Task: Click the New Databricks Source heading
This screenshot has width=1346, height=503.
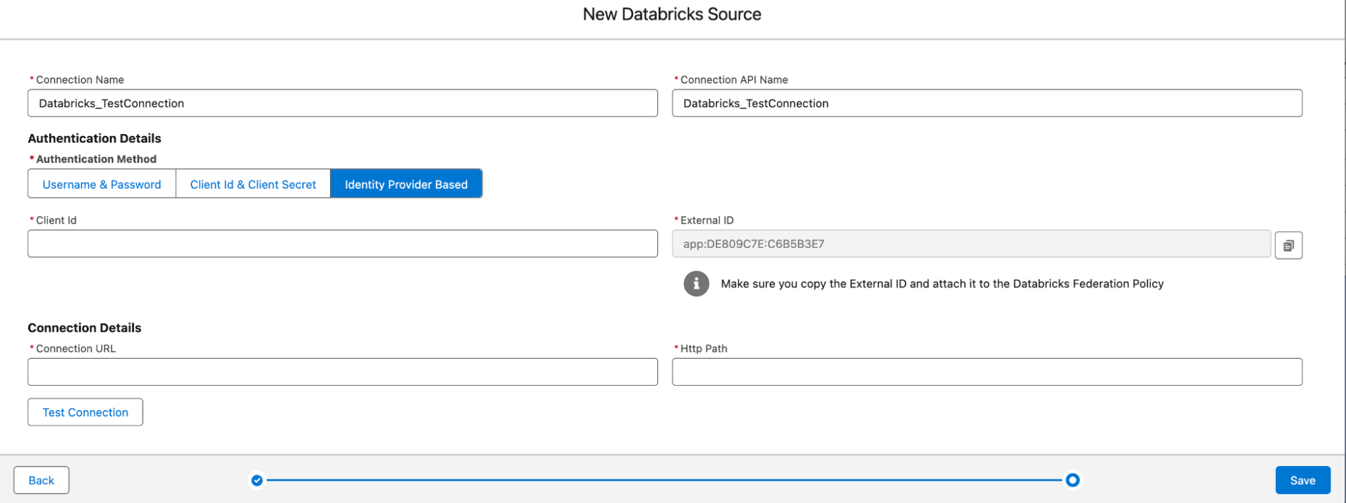Action: click(672, 14)
